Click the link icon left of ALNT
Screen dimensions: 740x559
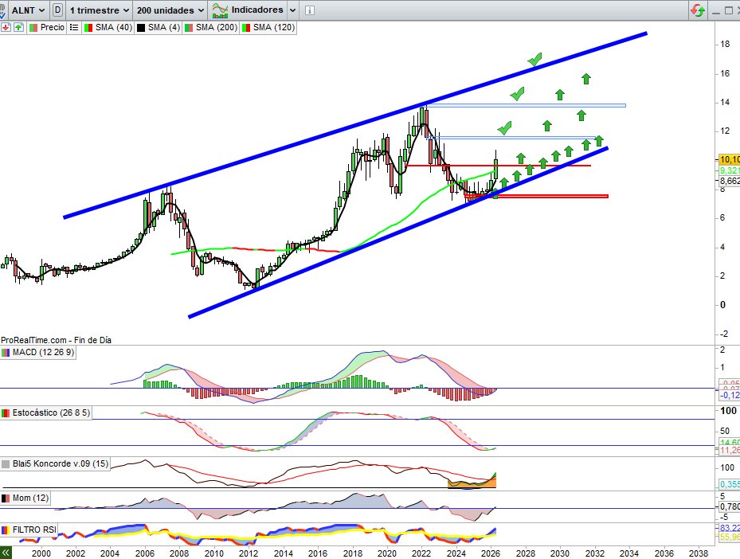pyautogui.click(x=2, y=10)
